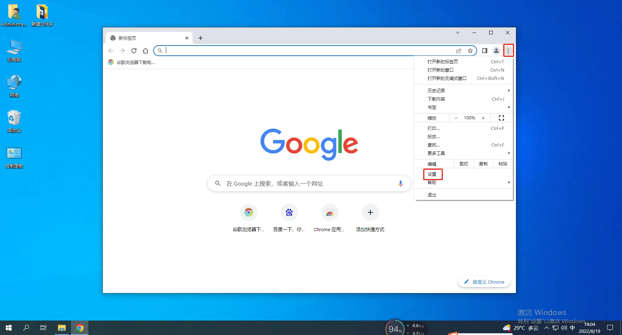This screenshot has width=622, height=335.
Task: Click the volume speaker tray icon
Action: [x=564, y=328]
